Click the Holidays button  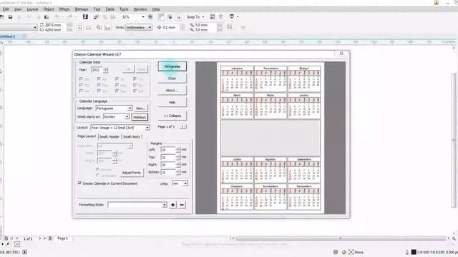(140, 117)
